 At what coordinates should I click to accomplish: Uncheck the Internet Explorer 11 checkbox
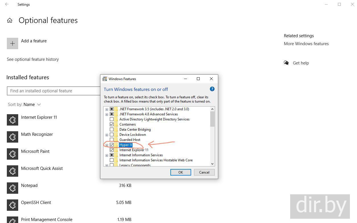click(112, 150)
